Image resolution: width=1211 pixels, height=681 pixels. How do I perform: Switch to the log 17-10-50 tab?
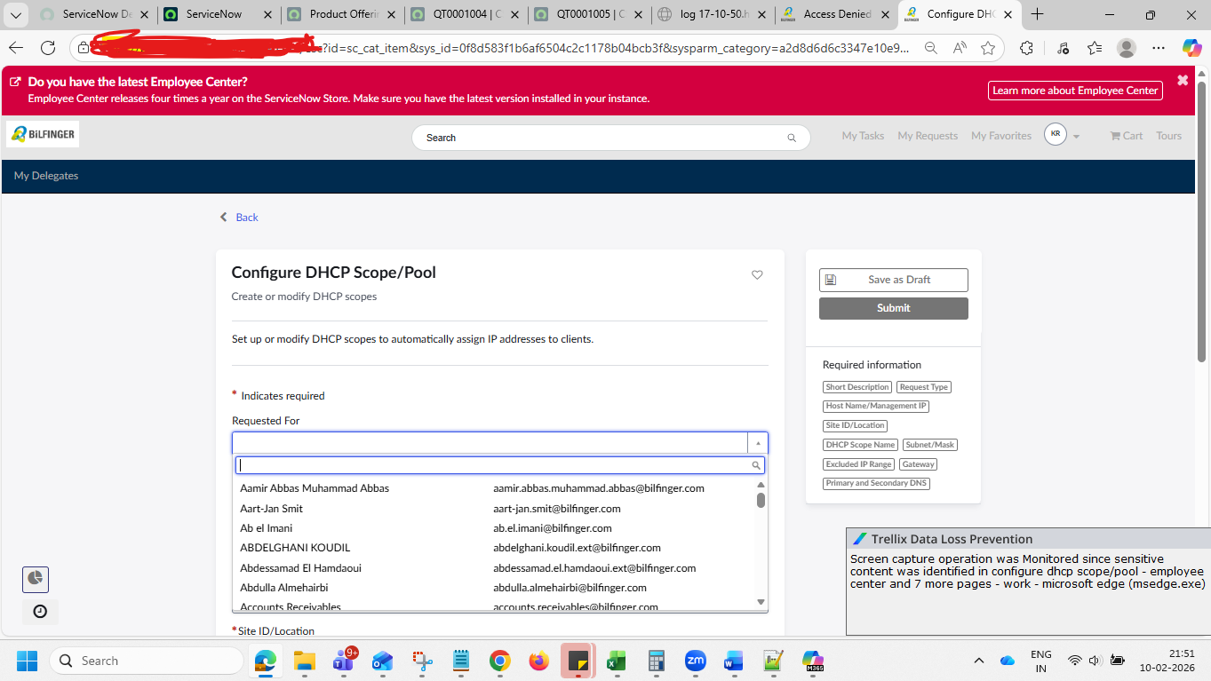(x=713, y=14)
